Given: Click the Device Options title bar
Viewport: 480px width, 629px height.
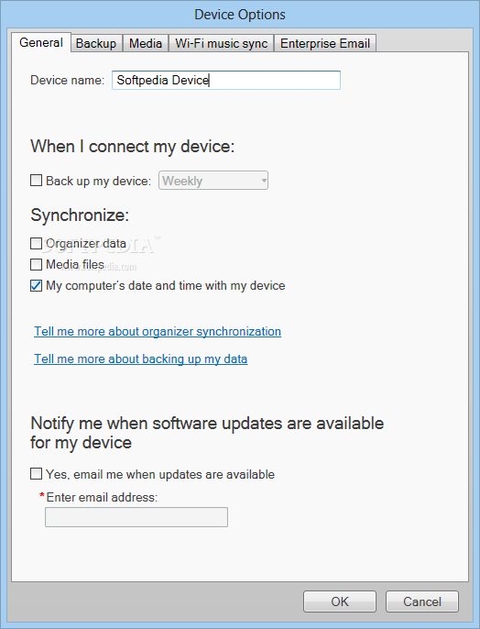Looking at the screenshot, I should click(x=240, y=15).
